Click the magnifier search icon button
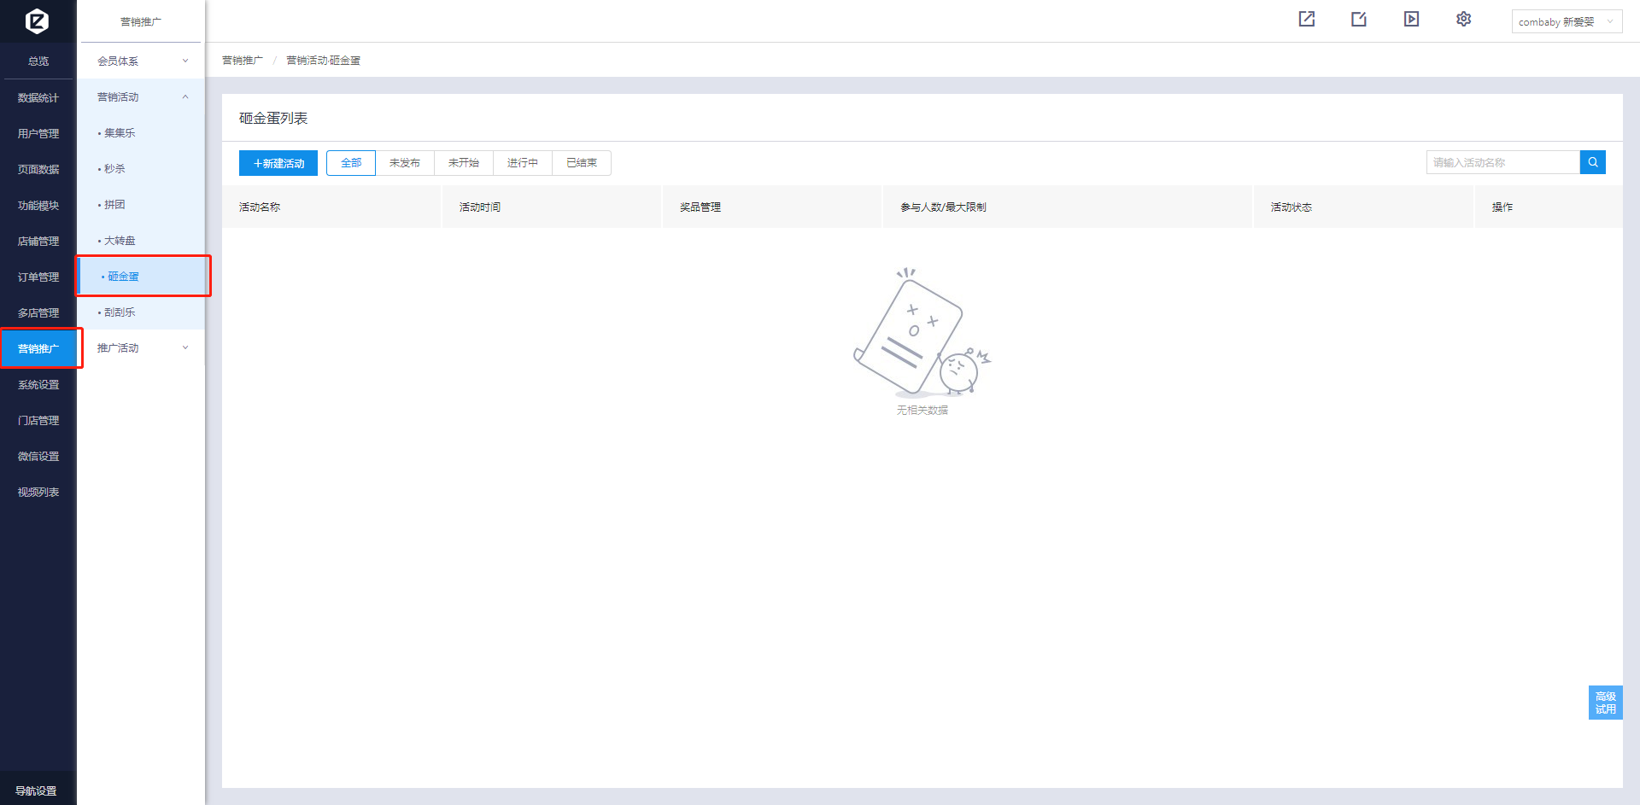Viewport: 1640px width, 805px height. pos(1592,162)
